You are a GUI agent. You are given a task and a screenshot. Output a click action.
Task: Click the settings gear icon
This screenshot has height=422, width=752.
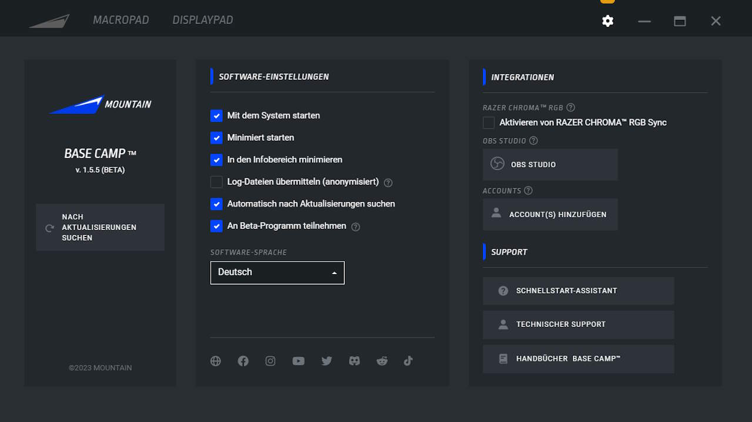607,21
